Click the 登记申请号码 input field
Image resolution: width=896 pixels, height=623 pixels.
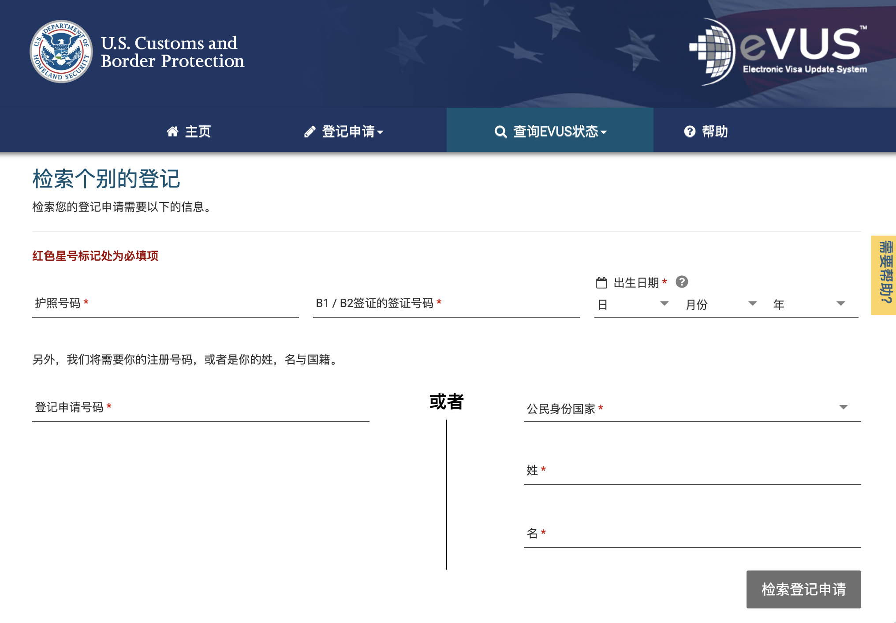click(198, 409)
